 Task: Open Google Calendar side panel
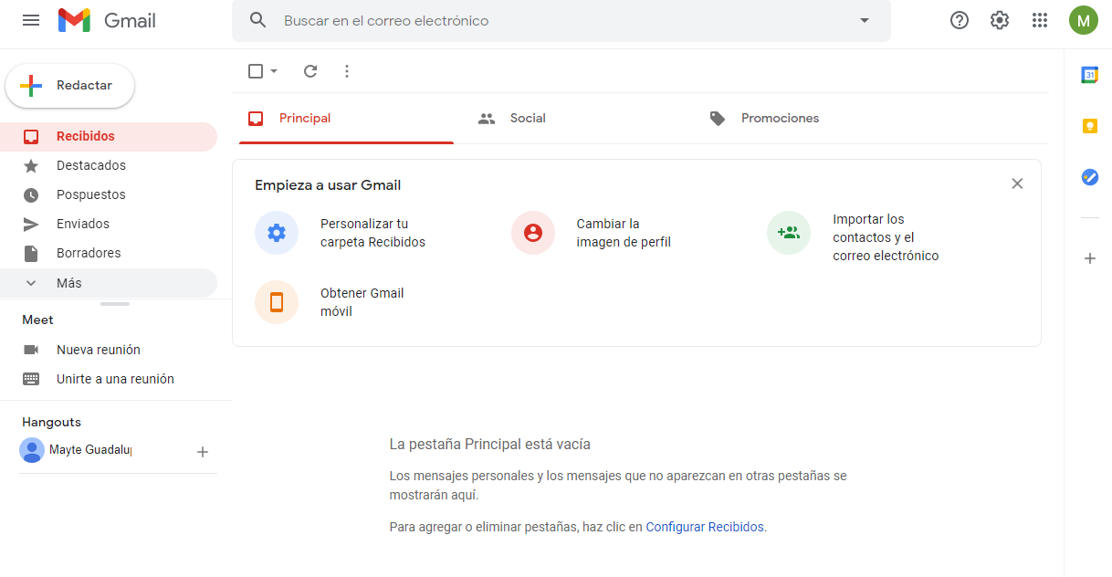coord(1089,75)
